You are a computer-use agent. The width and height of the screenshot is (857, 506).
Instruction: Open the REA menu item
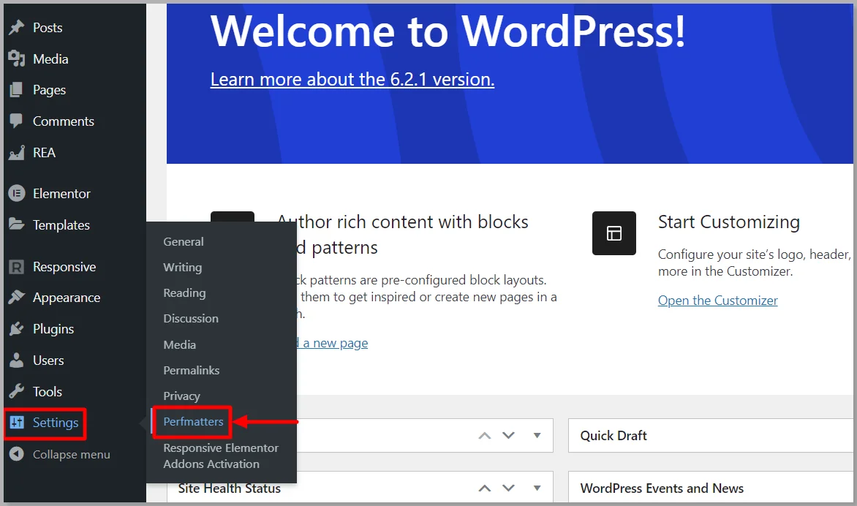pos(44,152)
